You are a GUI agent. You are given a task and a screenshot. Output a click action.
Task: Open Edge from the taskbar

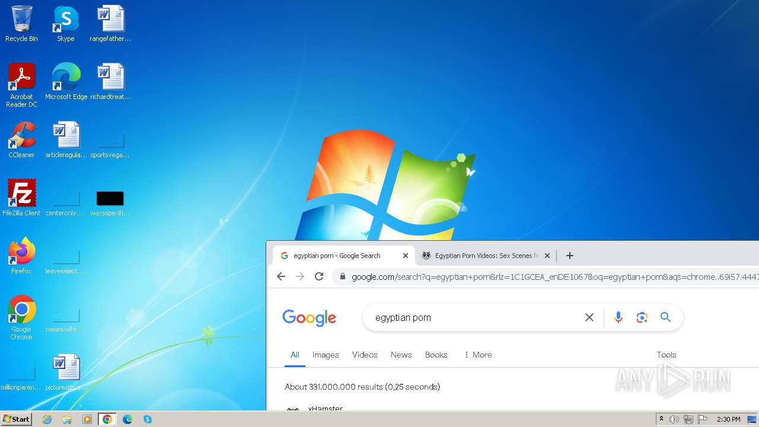pos(127,419)
